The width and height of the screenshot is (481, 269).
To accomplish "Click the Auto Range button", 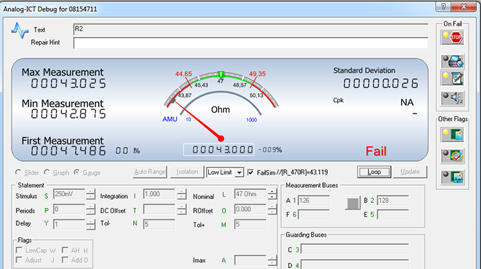I will (150, 172).
